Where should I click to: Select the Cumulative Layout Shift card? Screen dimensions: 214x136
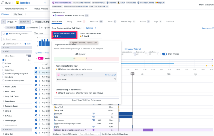pyautogui.click(x=90, y=35)
